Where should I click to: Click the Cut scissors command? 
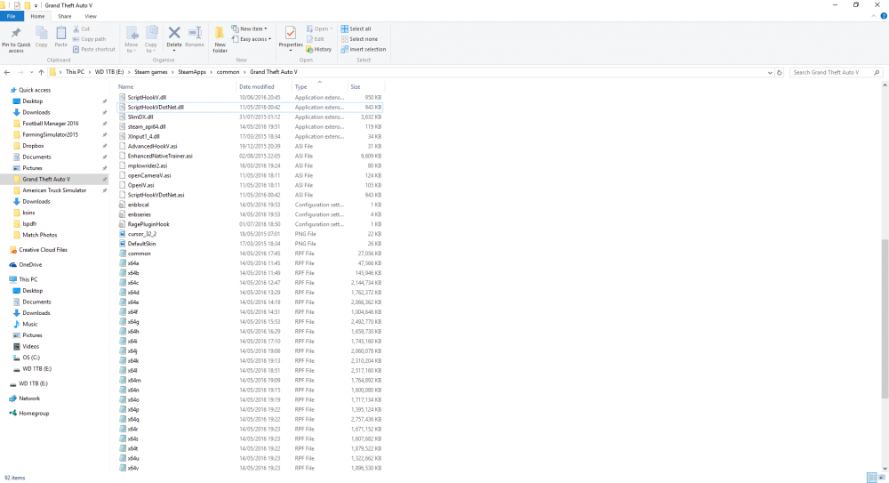[x=82, y=29]
